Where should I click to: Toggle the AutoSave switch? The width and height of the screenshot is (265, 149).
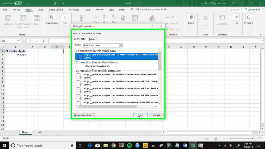[18, 3]
